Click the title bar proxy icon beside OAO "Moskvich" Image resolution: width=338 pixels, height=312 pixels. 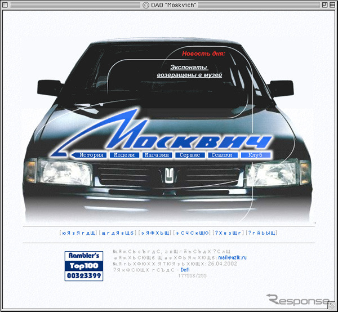[146, 5]
